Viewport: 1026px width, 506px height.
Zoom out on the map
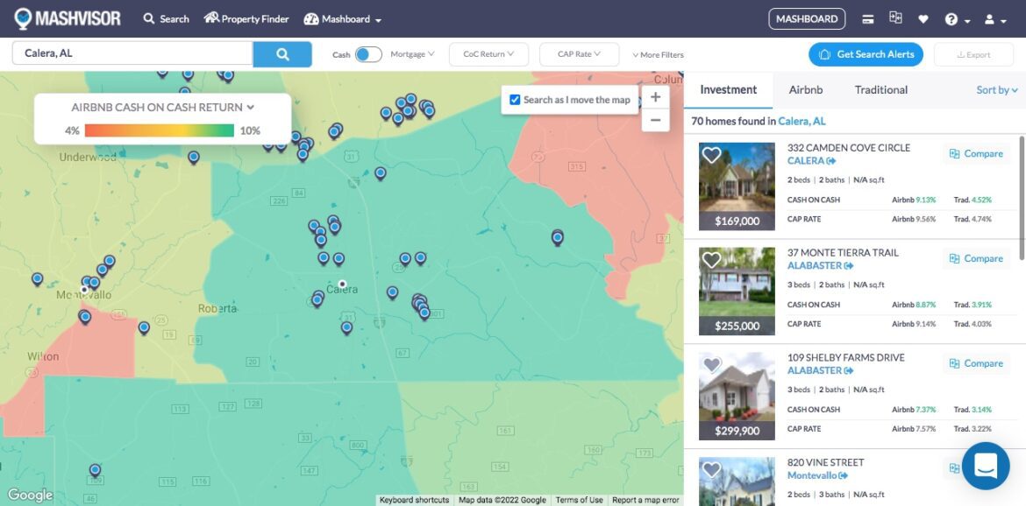pos(655,121)
